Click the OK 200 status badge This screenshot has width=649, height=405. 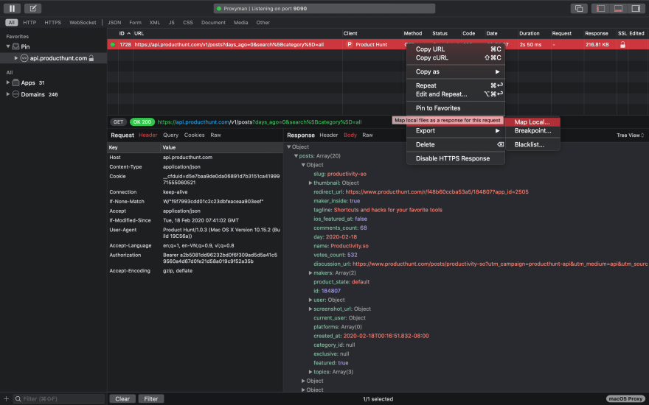point(142,122)
